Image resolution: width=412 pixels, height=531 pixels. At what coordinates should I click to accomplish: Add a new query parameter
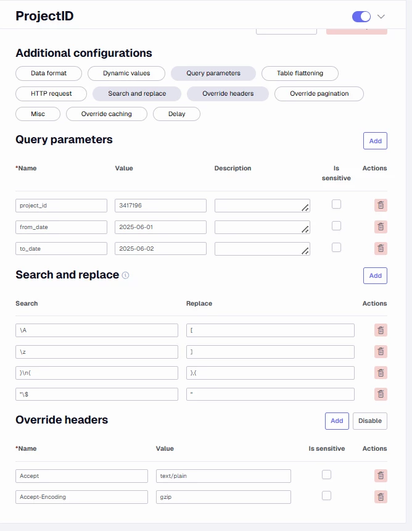point(375,141)
